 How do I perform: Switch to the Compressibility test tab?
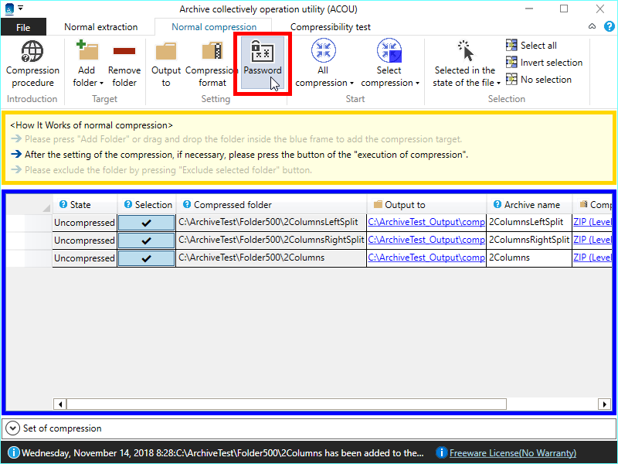330,27
